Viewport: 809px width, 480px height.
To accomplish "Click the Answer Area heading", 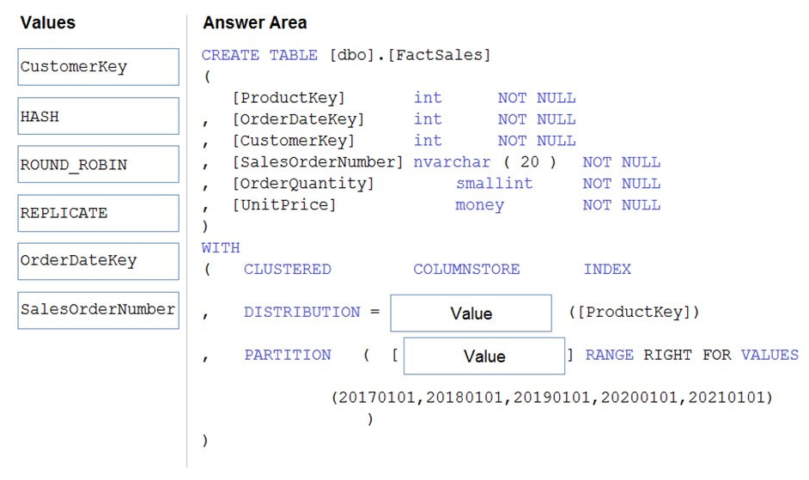I will (x=255, y=22).
